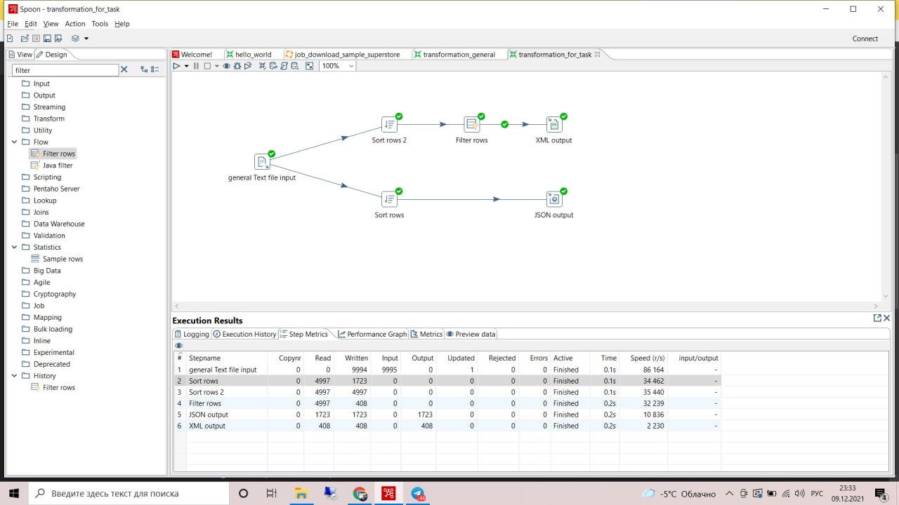Screen dimensions: 899x505
Task: Click the save file icon
Action: (47, 38)
